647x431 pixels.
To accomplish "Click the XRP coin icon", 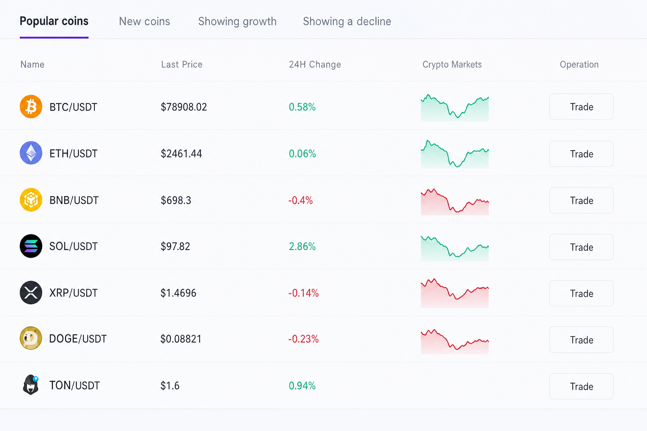I will click(x=31, y=293).
